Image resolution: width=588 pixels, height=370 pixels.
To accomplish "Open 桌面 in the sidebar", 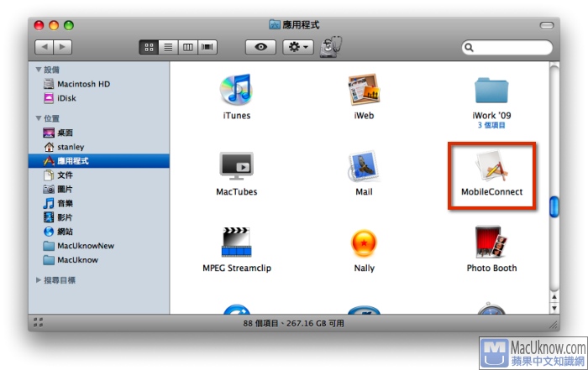I will point(99,133).
